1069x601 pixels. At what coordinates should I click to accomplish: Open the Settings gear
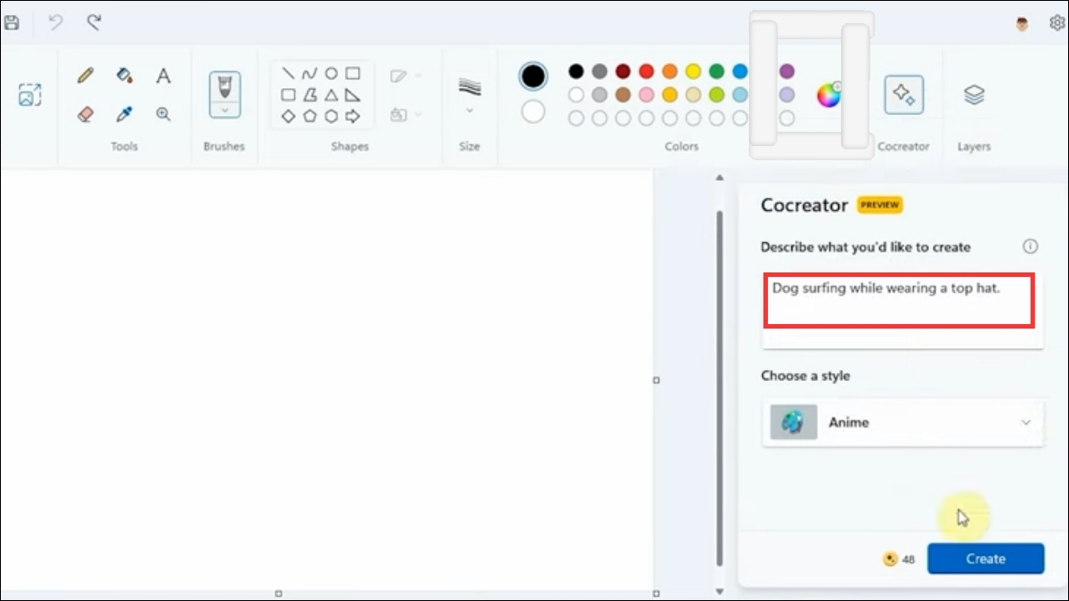pos(1057,23)
